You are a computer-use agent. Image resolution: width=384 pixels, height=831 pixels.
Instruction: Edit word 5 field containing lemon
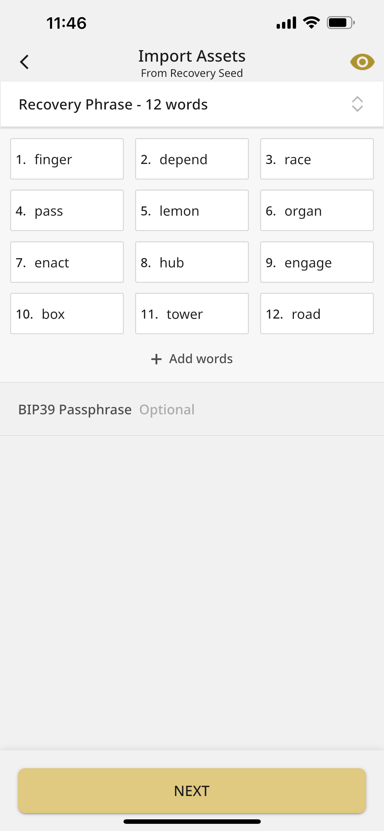192,211
